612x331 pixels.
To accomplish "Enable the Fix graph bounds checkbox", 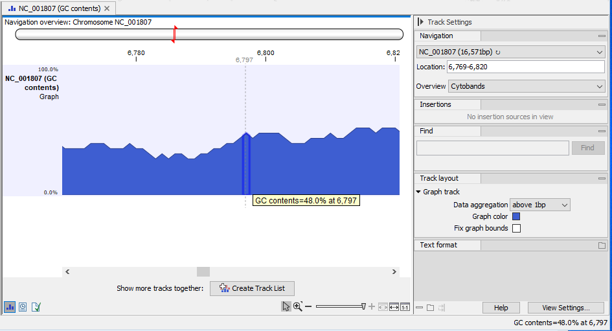I will tap(516, 228).
